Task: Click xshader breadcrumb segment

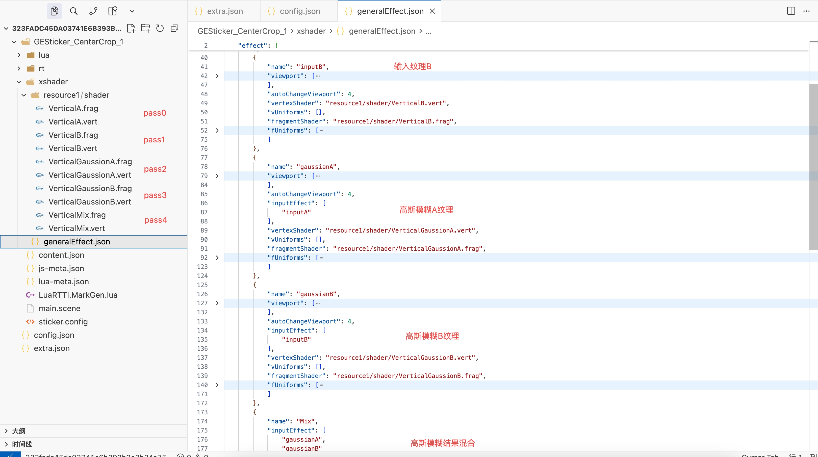Action: click(x=311, y=31)
